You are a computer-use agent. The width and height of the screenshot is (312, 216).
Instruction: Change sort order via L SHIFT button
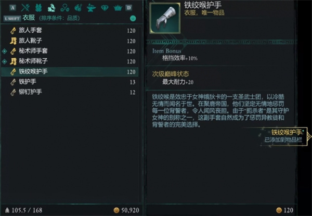click(x=12, y=19)
